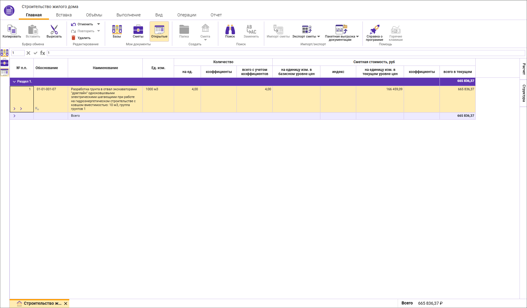Open Справка о программе rocket icon
527x308 pixels.
pos(374,30)
